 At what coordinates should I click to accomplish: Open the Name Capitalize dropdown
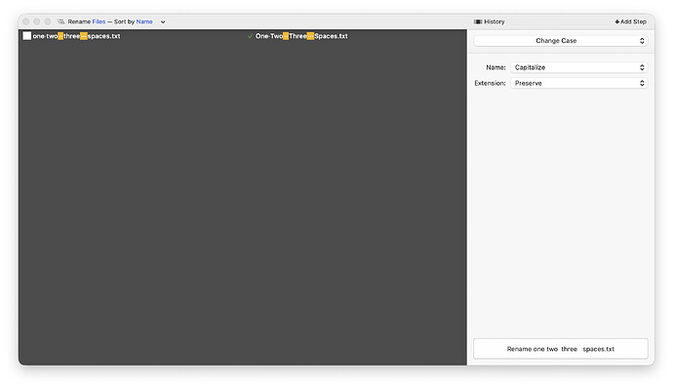click(579, 67)
